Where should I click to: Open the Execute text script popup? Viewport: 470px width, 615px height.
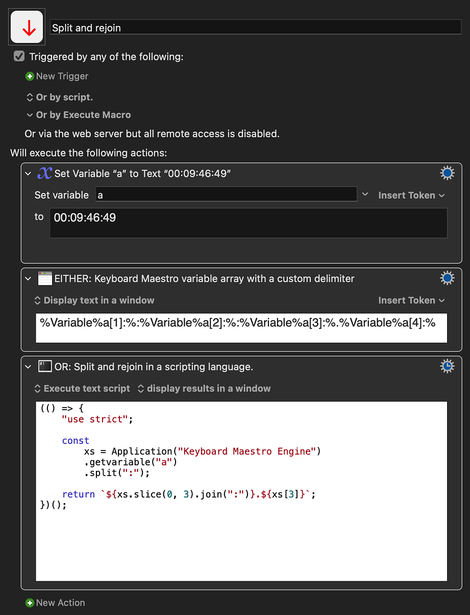tap(82, 388)
